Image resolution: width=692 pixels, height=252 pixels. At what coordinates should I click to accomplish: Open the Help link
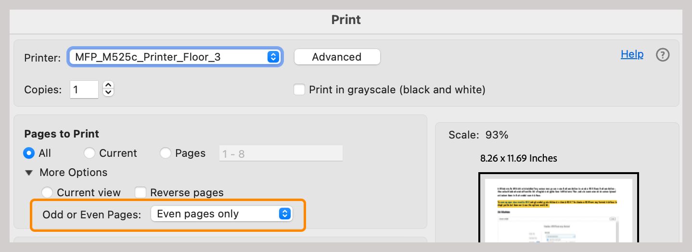[x=632, y=54]
